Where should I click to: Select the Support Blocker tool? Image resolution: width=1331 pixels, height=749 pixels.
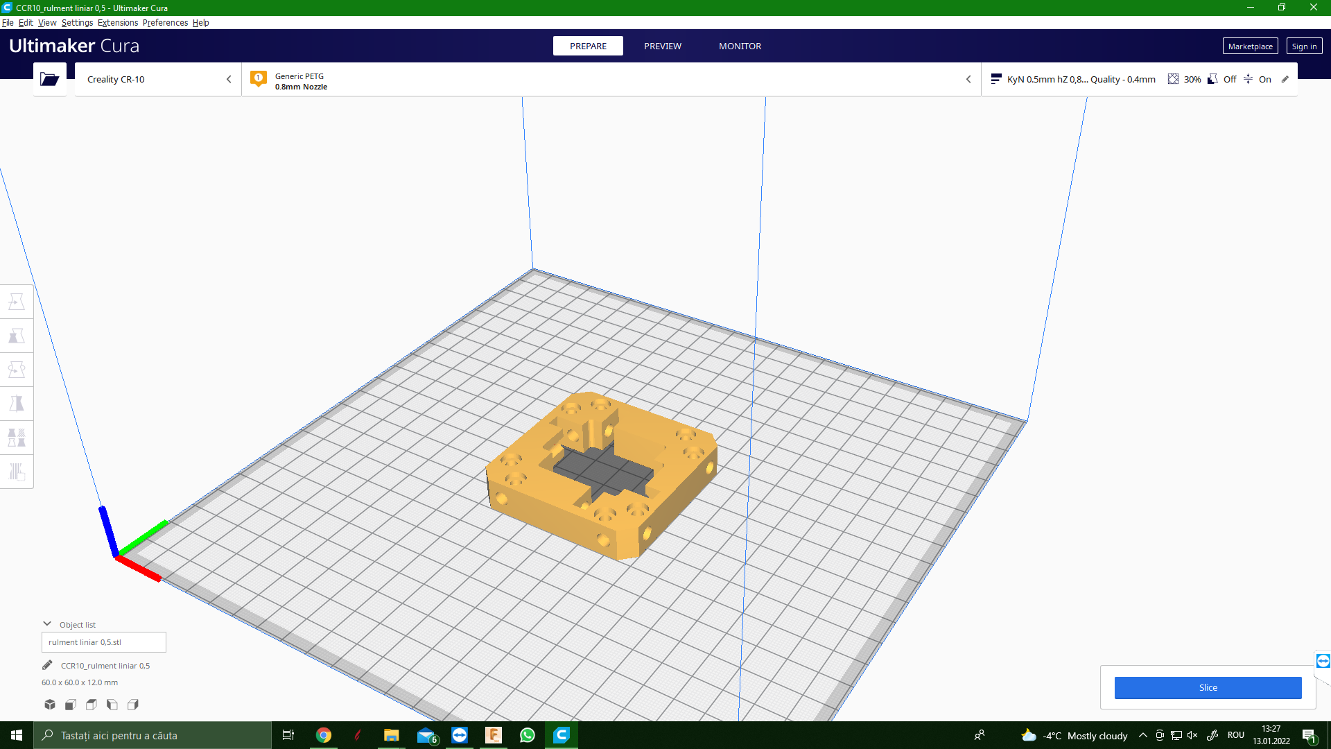[17, 472]
